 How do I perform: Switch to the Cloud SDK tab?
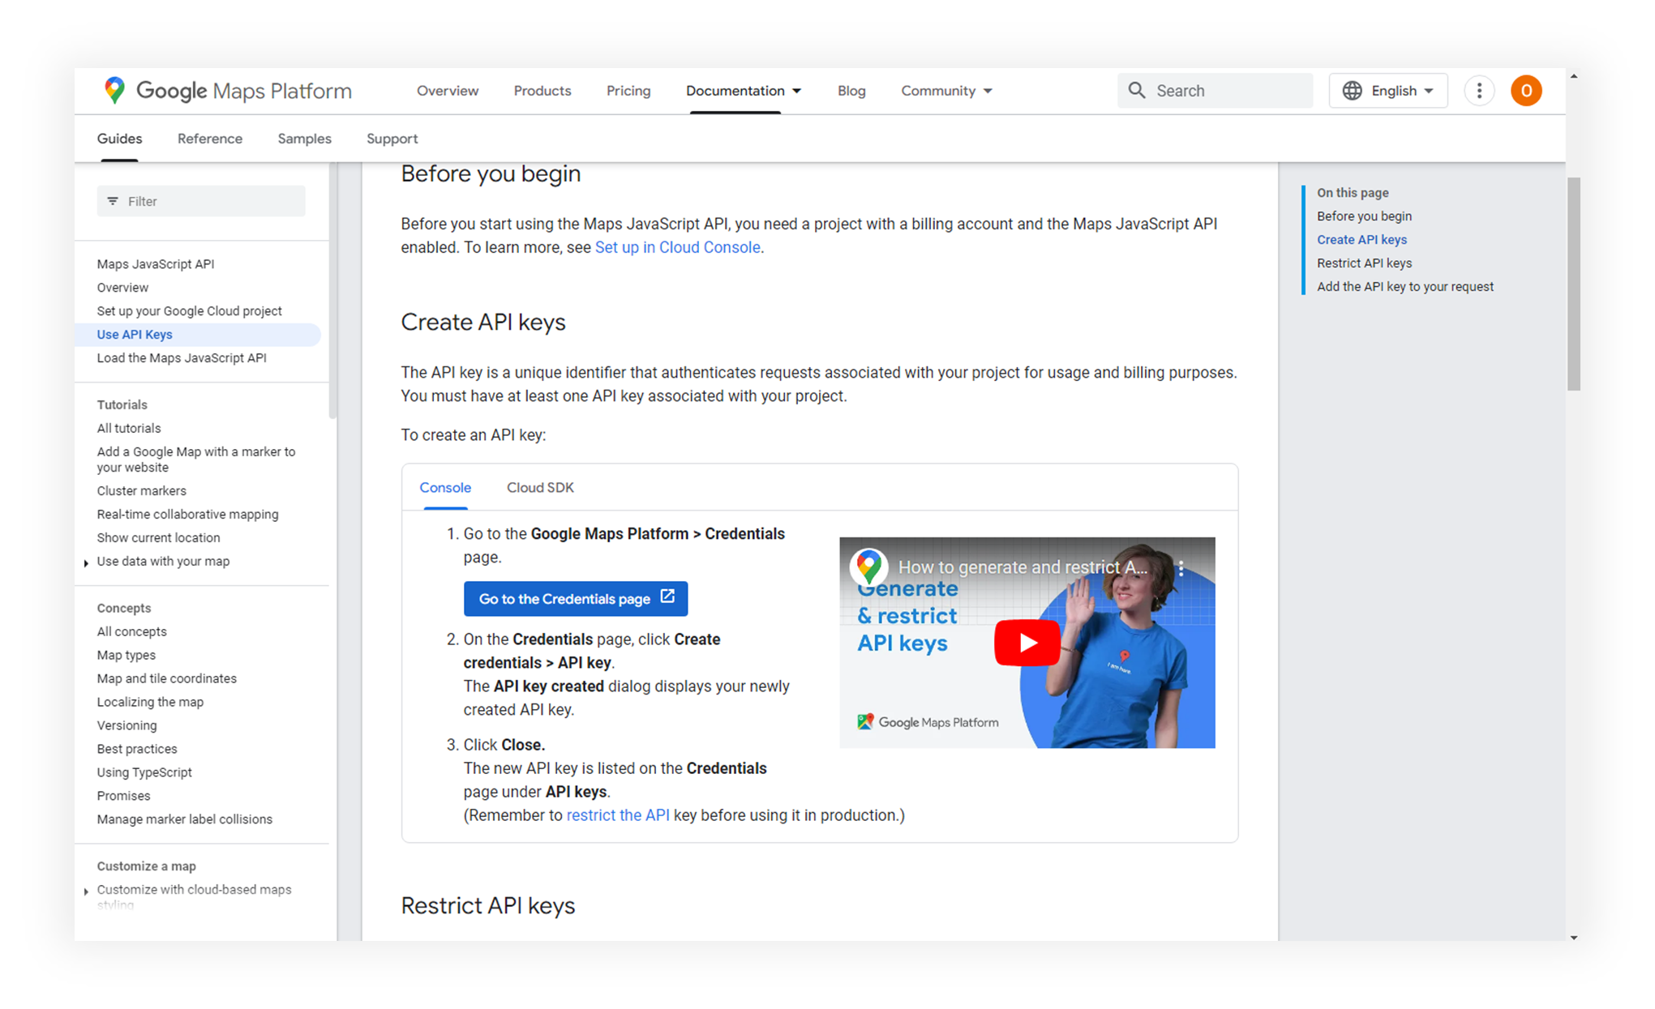[x=540, y=487]
